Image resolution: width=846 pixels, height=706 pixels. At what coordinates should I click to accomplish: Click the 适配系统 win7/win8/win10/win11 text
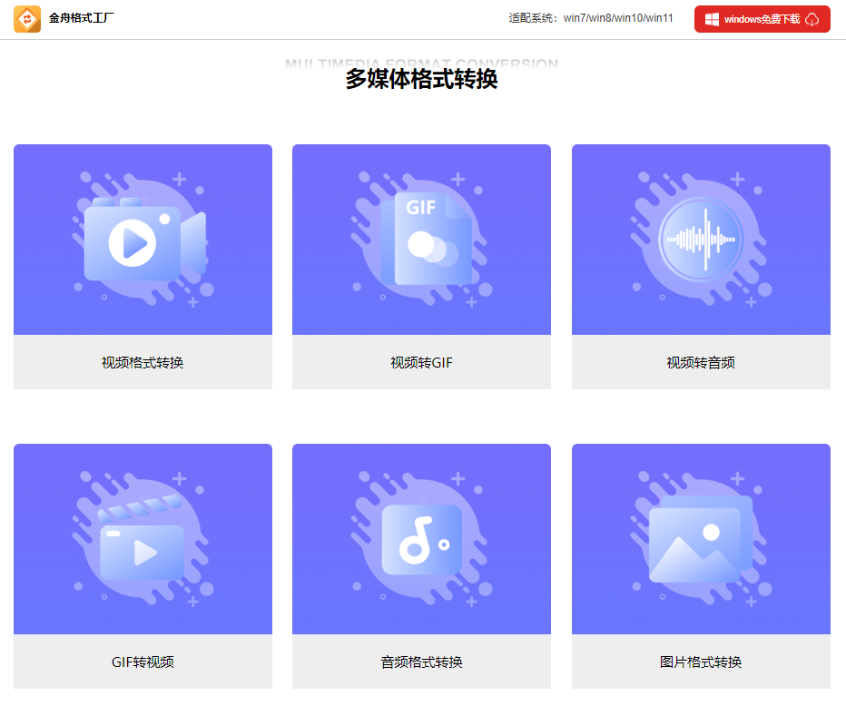click(x=591, y=18)
